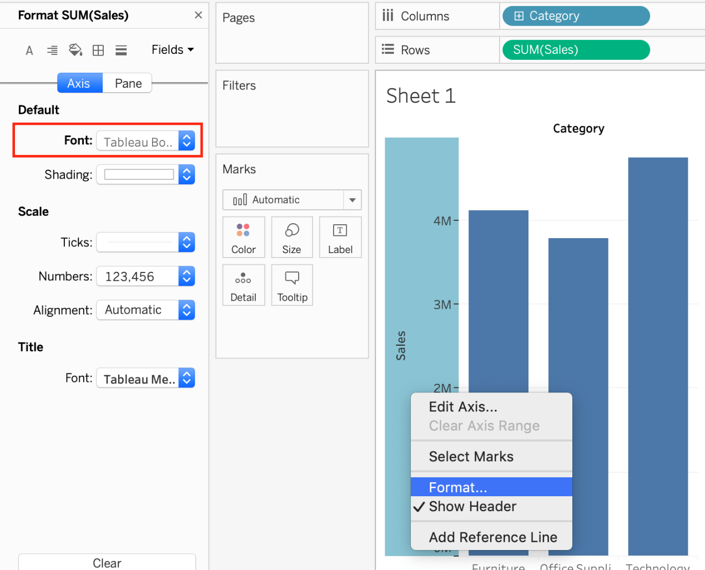The width and height of the screenshot is (705, 570).
Task: Click the Label marks card button
Action: point(340,238)
